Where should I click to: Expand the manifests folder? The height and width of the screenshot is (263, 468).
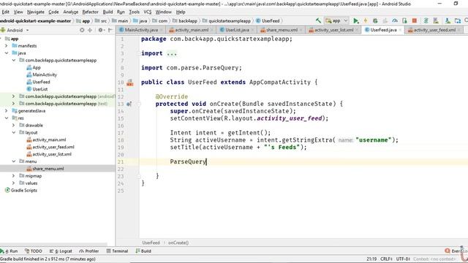click(7, 46)
